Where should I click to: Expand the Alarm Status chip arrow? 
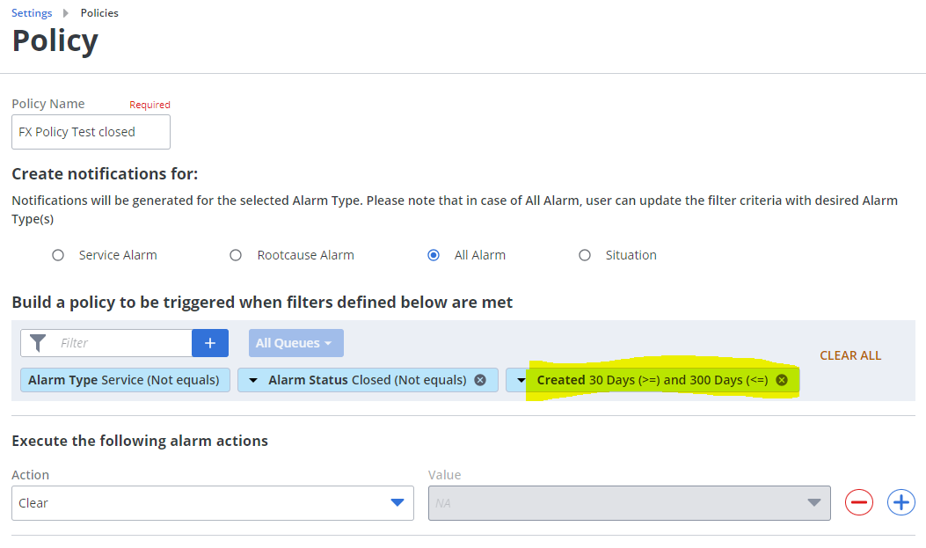253,380
